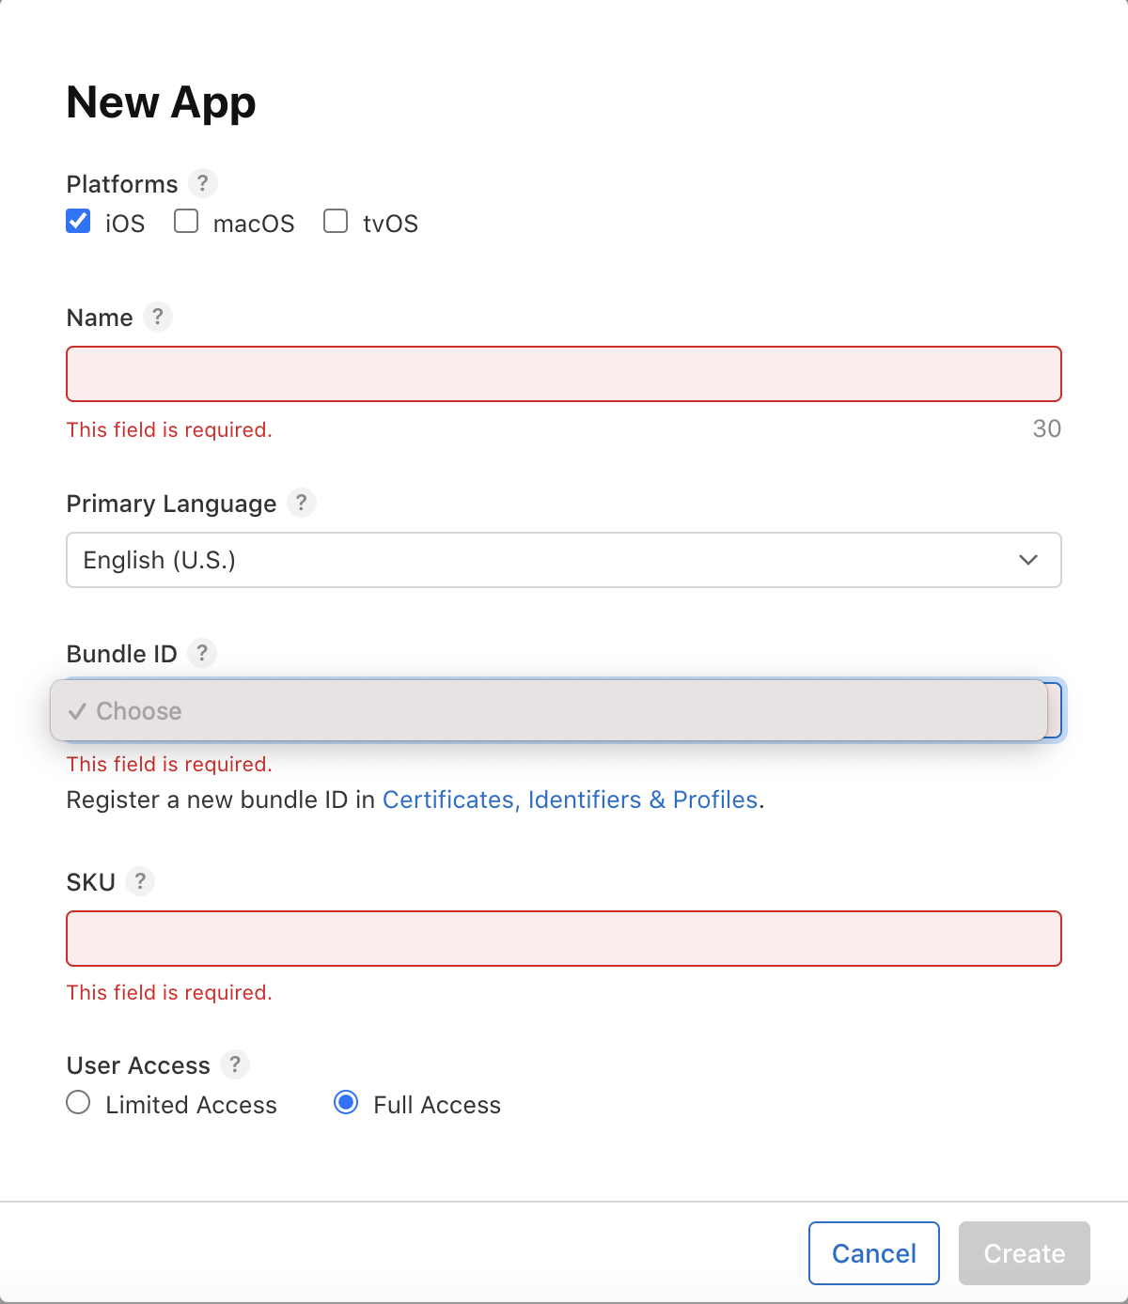Enable the macOS platform checkbox

pyautogui.click(x=186, y=222)
